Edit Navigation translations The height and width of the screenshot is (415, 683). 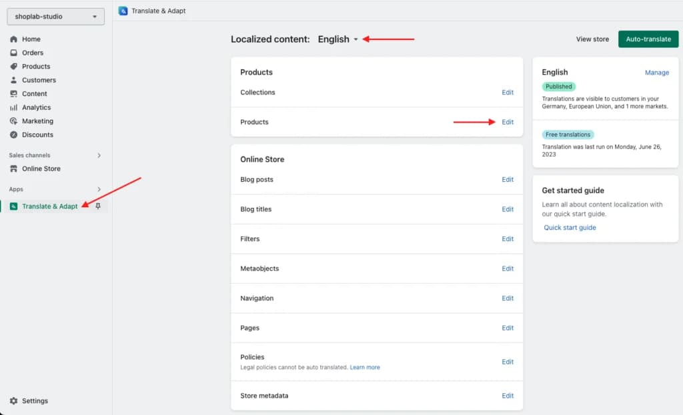point(508,298)
